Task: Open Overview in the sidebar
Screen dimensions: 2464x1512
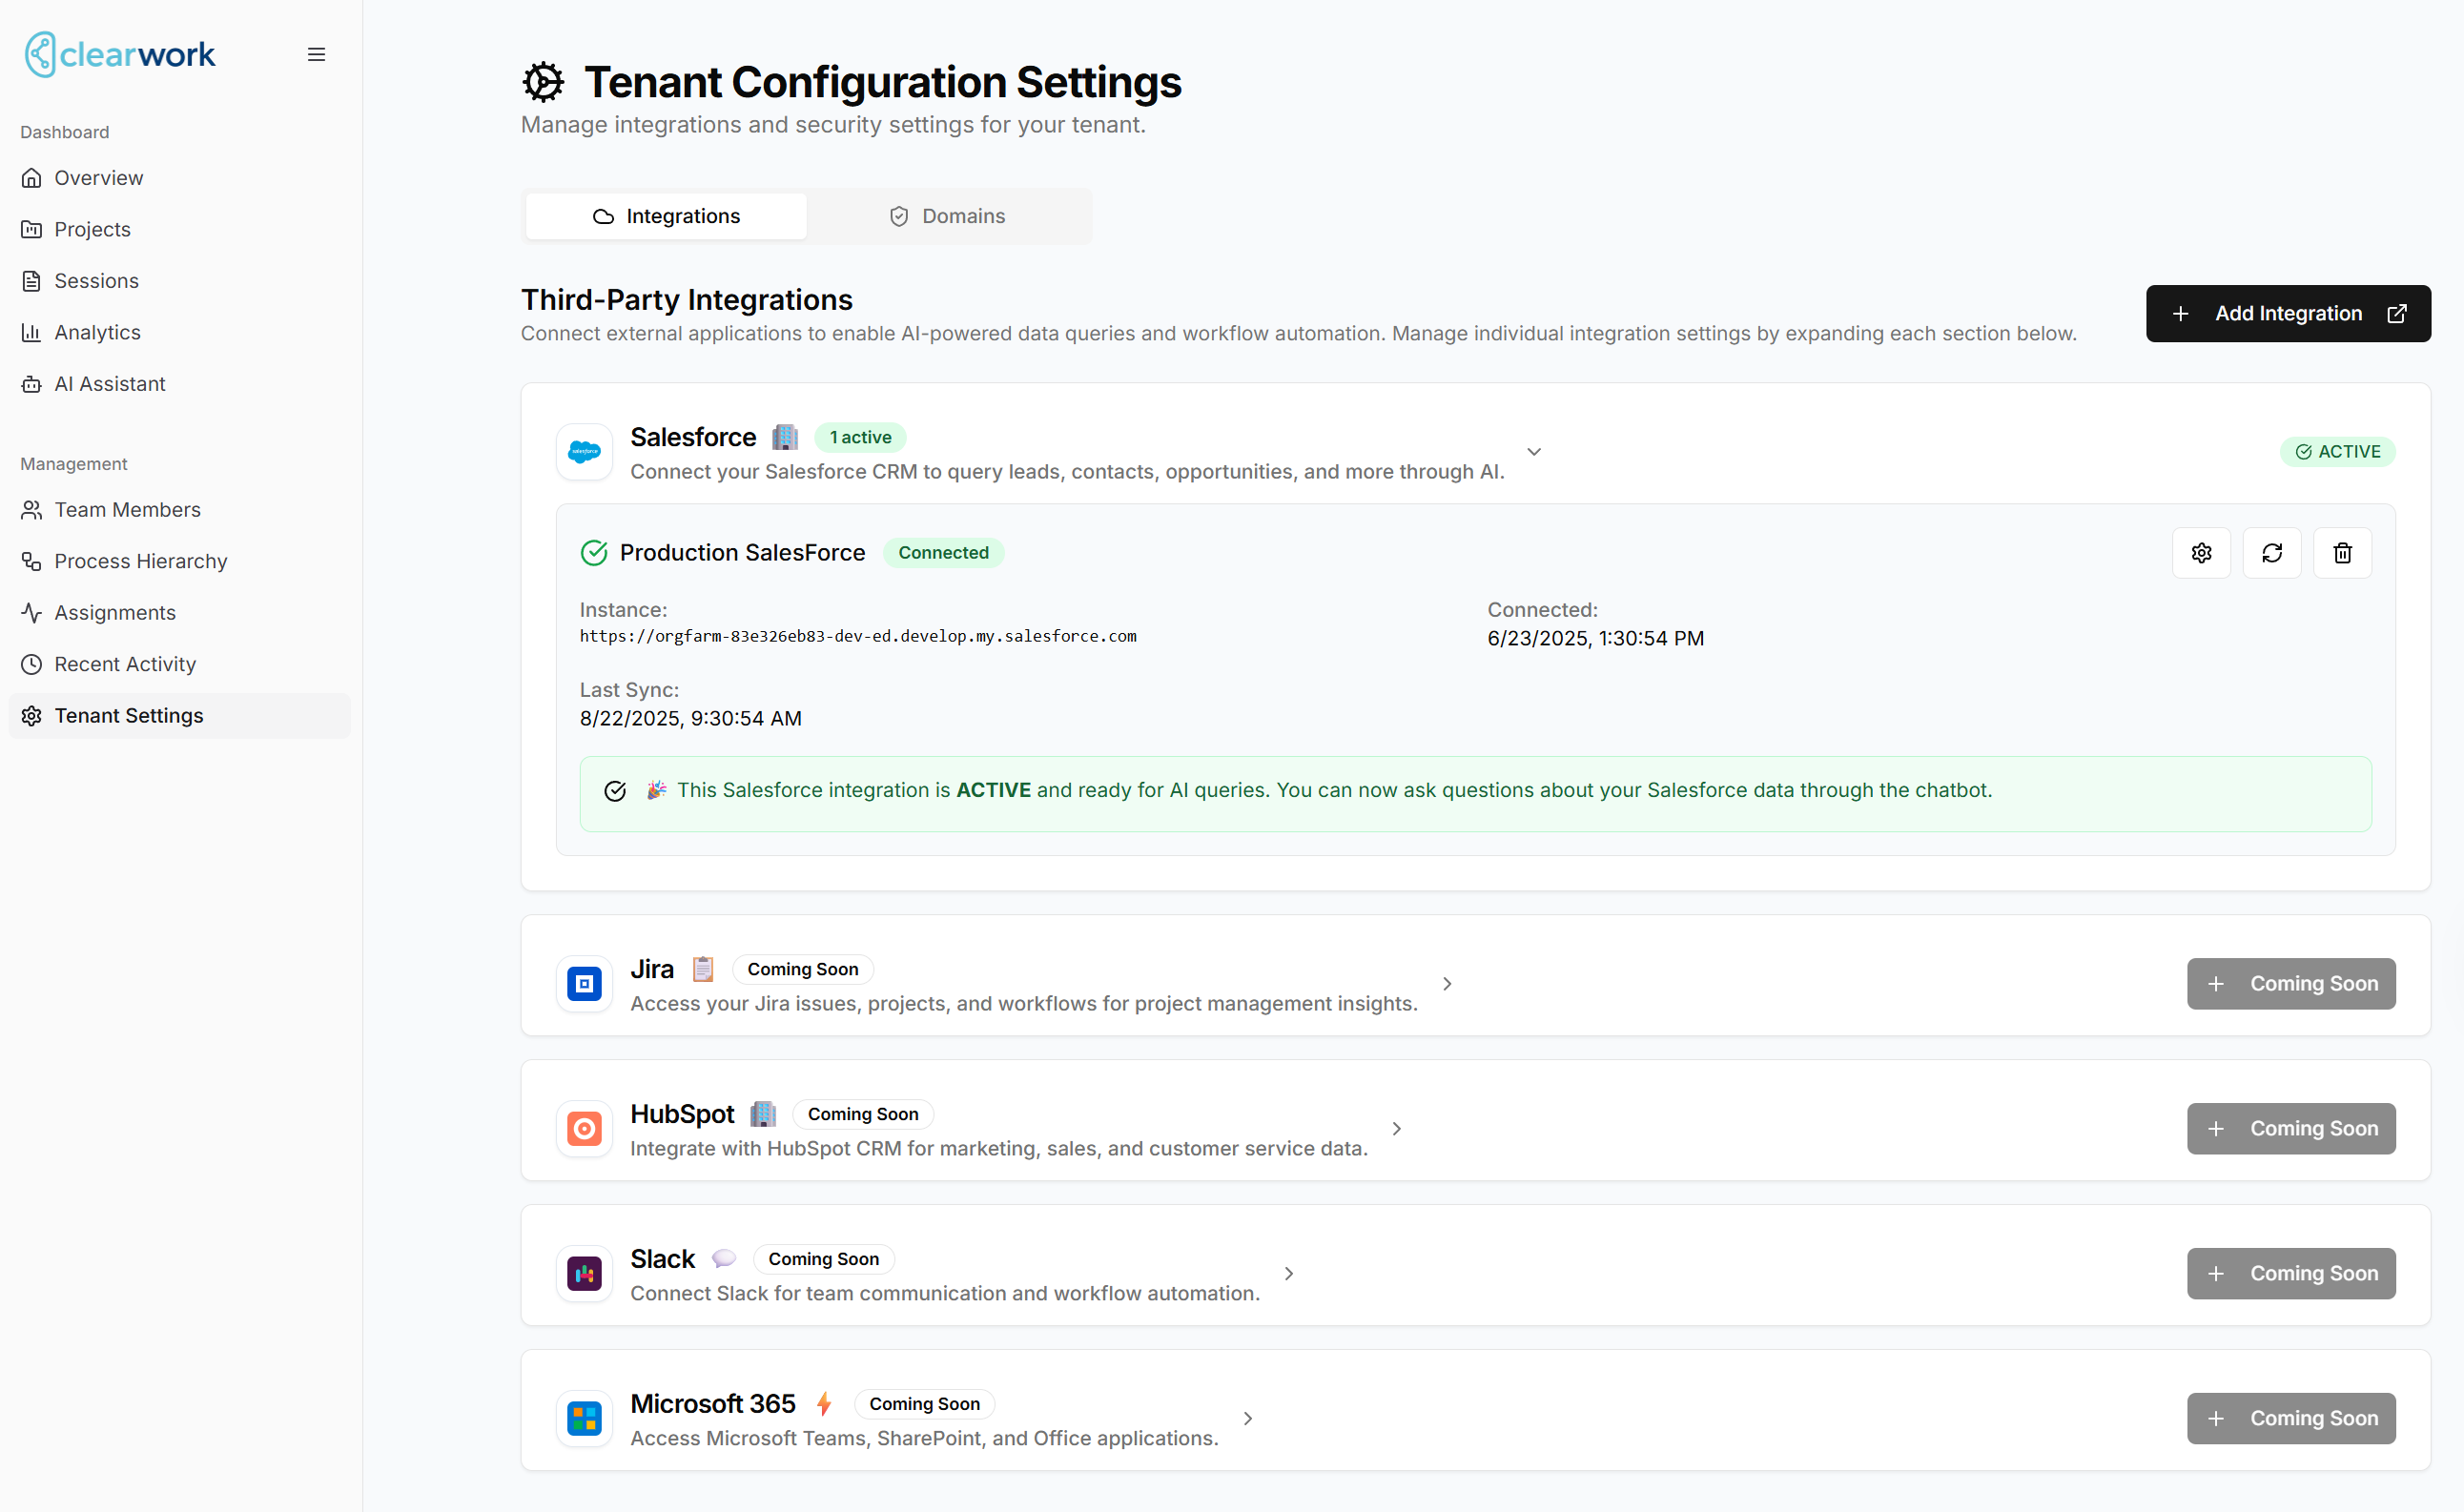Action: click(x=179, y=178)
